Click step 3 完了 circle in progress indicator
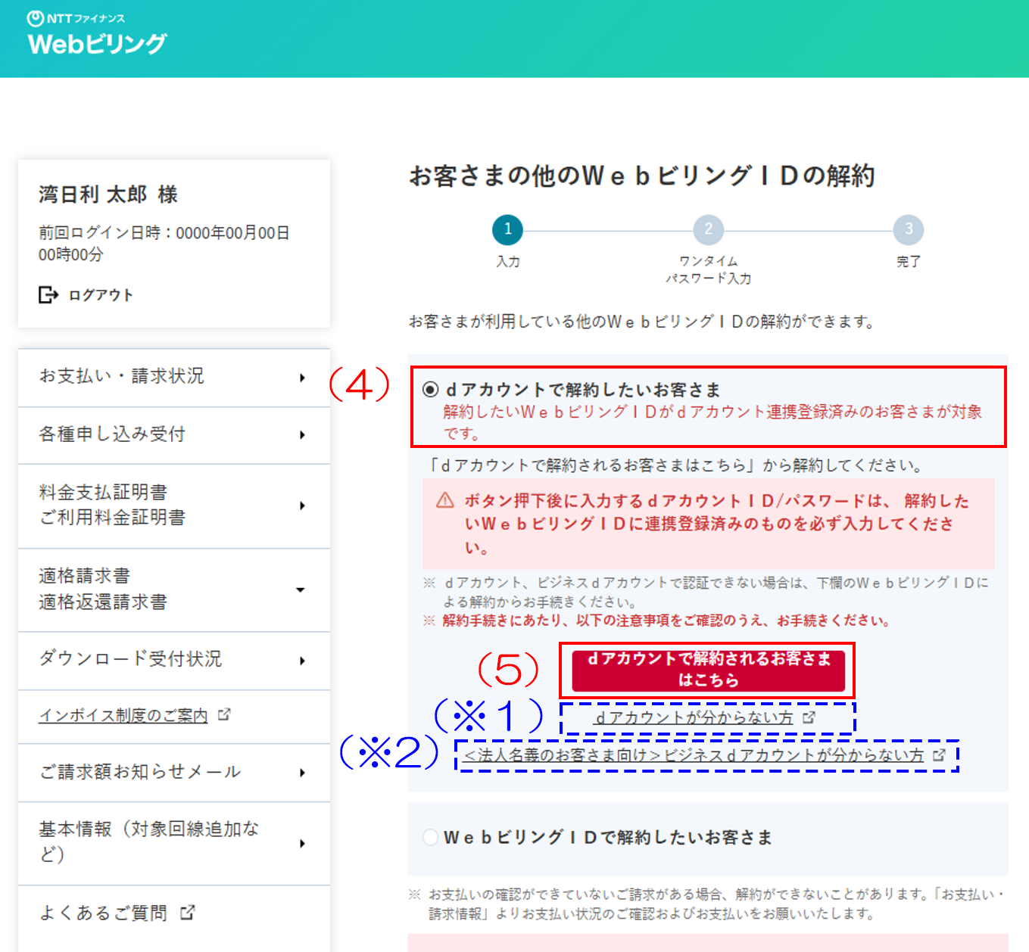Image resolution: width=1029 pixels, height=952 pixels. [x=909, y=229]
